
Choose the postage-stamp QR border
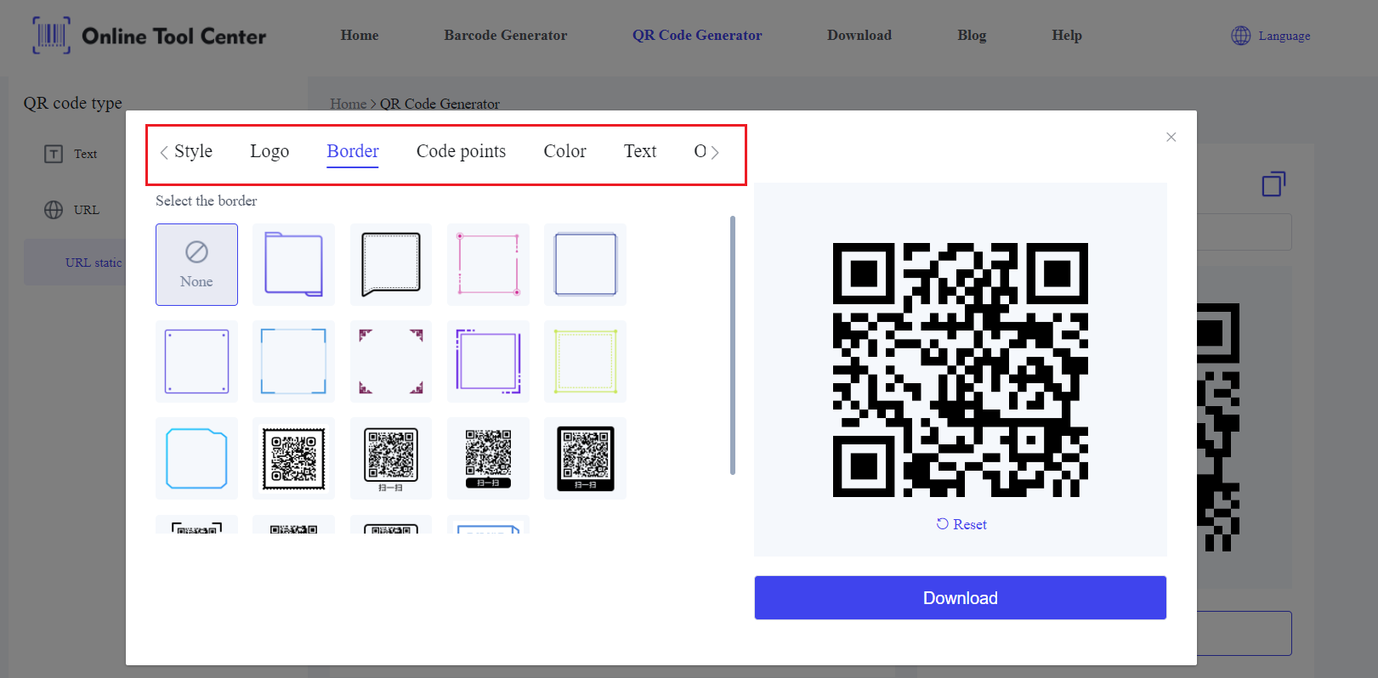point(293,458)
